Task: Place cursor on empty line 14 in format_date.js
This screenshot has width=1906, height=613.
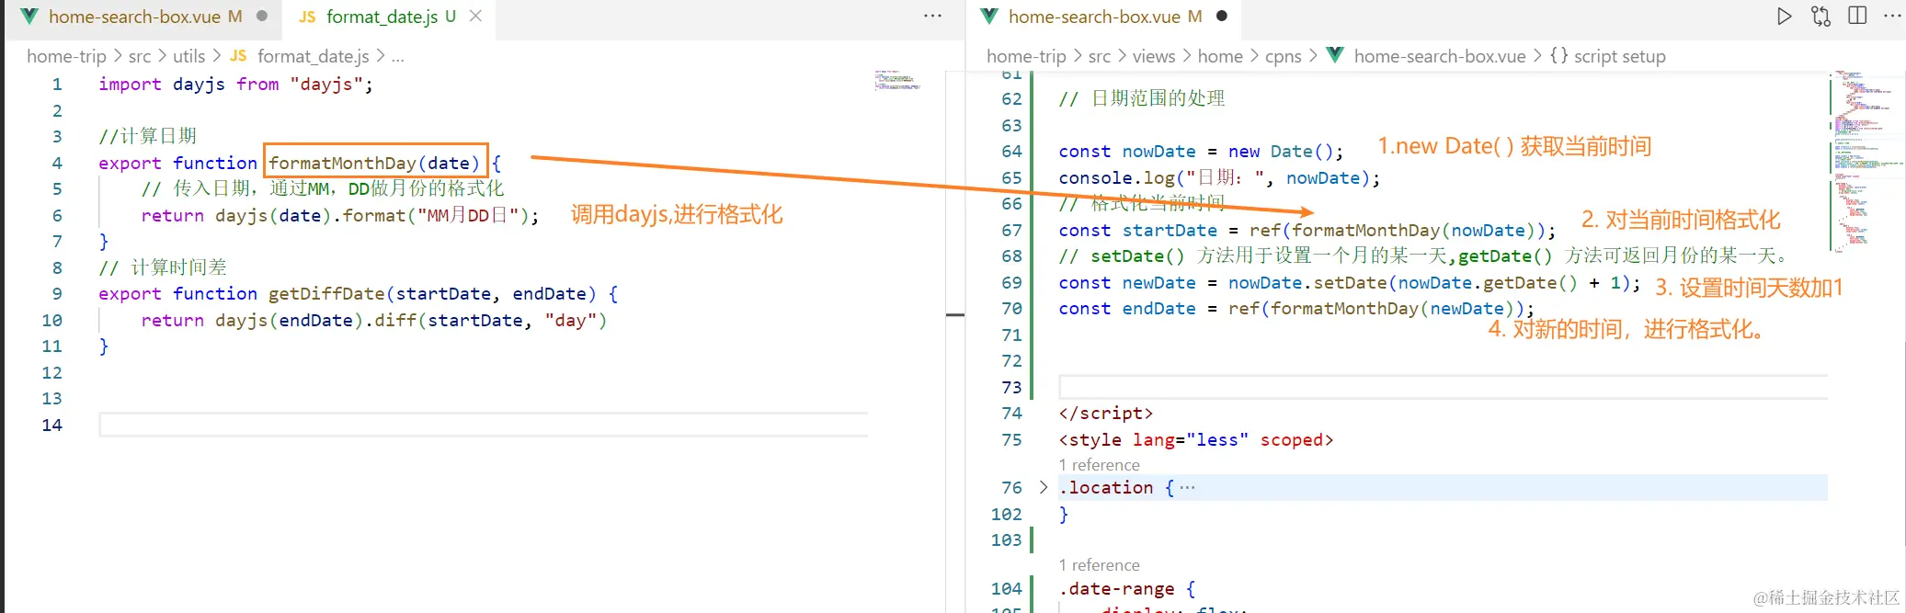Action: 484,425
